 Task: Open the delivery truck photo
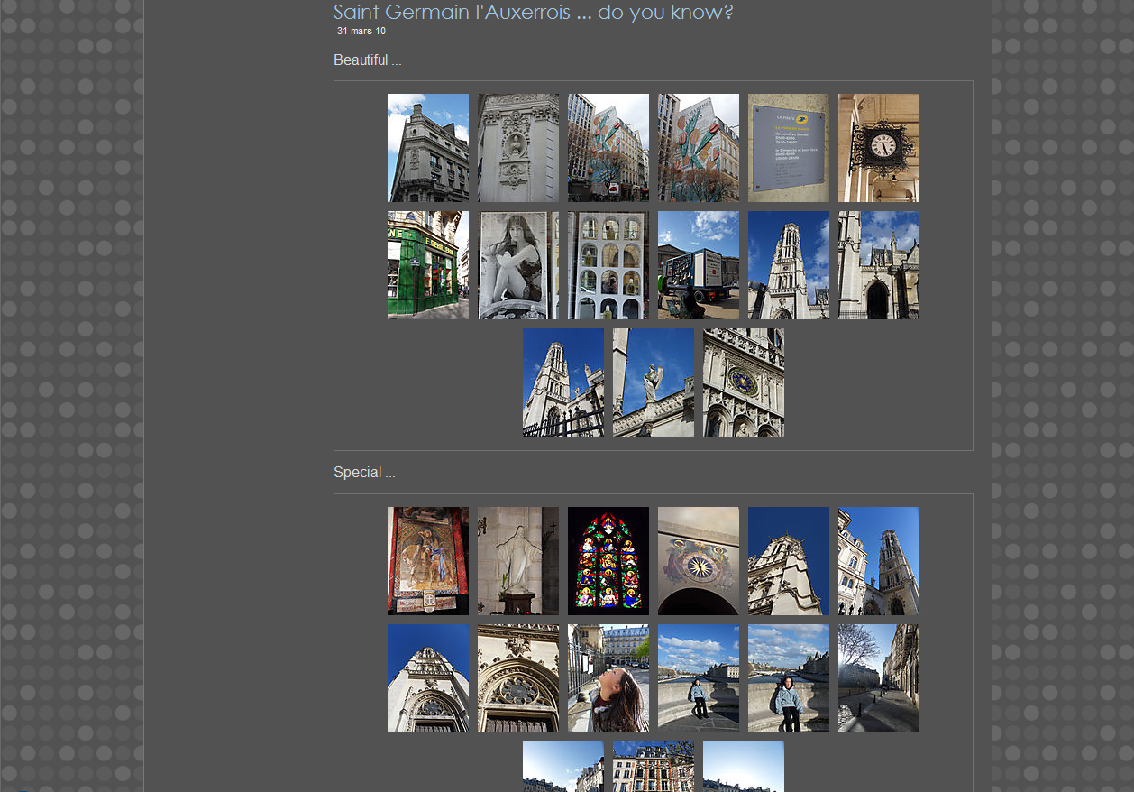tap(698, 265)
